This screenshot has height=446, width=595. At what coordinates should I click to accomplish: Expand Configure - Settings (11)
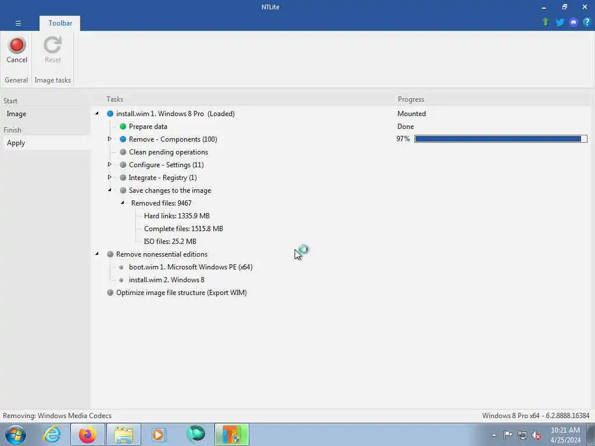110,164
